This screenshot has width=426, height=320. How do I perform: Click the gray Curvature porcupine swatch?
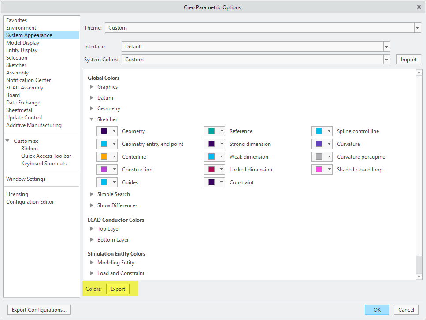coord(319,157)
